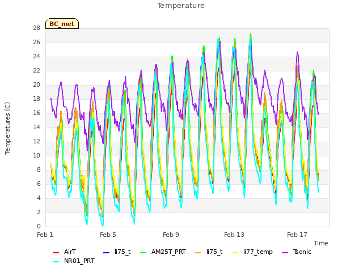
Task: Click the AirT legend label
Action: click(x=70, y=252)
